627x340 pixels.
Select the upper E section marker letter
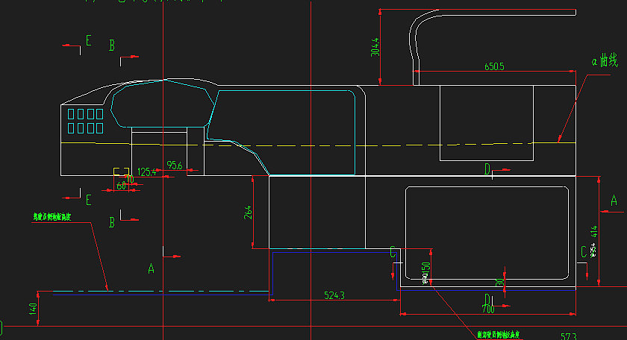pyautogui.click(x=88, y=41)
